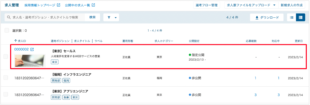Open external link icon beside 採用情報トップページ
The image size is (310, 105).
click(x=59, y=5)
